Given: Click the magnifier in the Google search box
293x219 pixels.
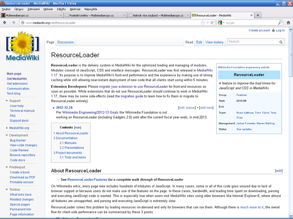Looking at the screenshot, I should coord(280,23).
